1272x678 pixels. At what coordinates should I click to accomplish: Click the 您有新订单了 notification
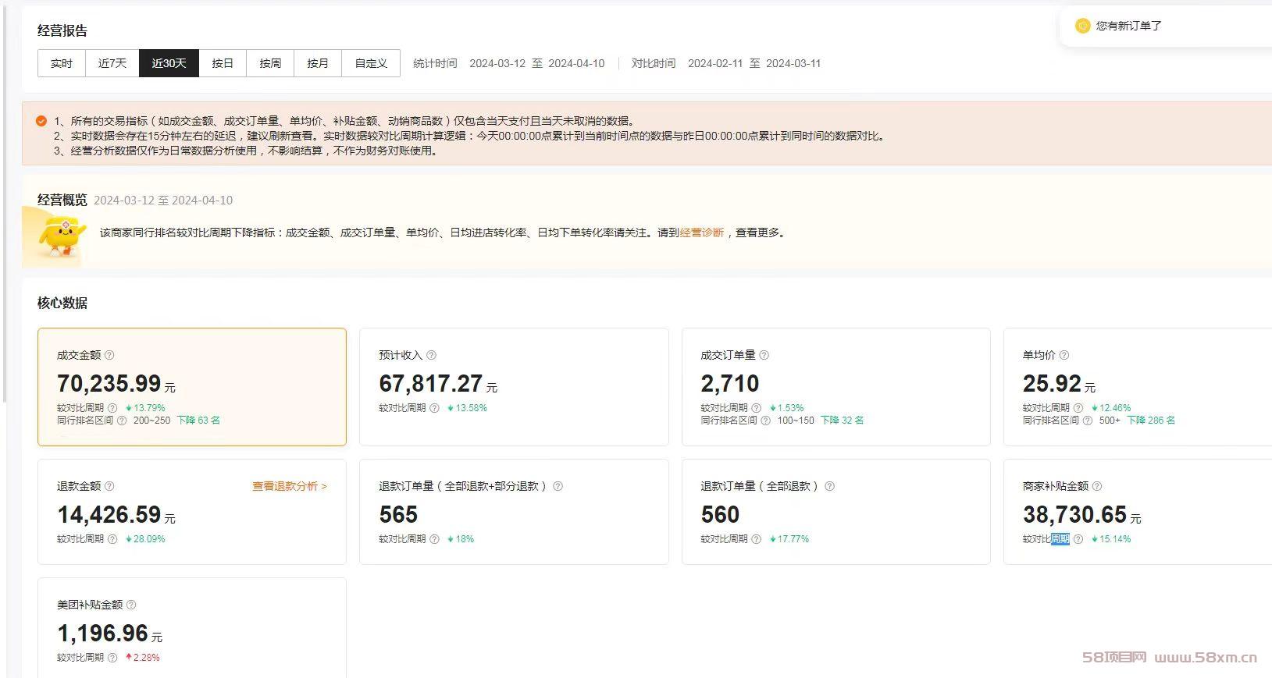click(x=1128, y=26)
